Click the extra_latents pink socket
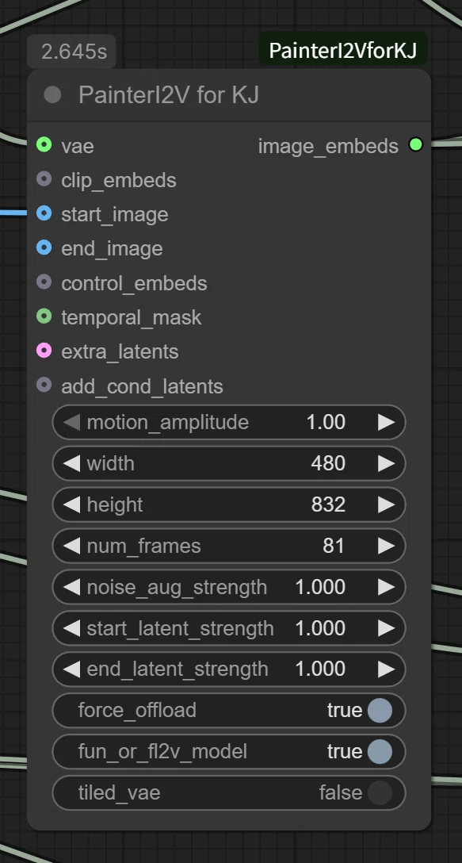 pyautogui.click(x=44, y=351)
